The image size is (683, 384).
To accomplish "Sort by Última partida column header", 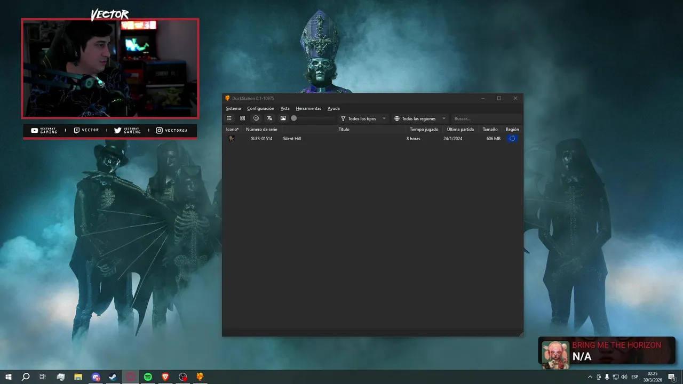I will click(x=460, y=129).
